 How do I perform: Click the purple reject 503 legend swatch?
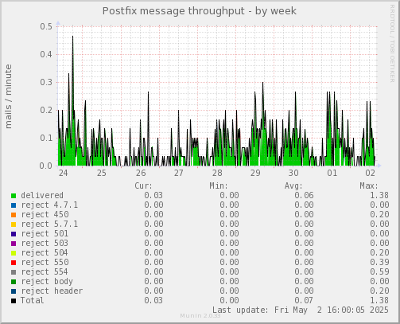pyautogui.click(x=14, y=244)
